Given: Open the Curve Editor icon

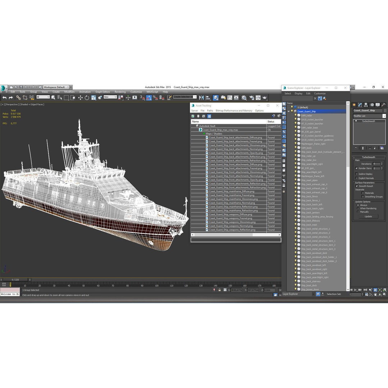Looking at the screenshot, I should click(230, 98).
